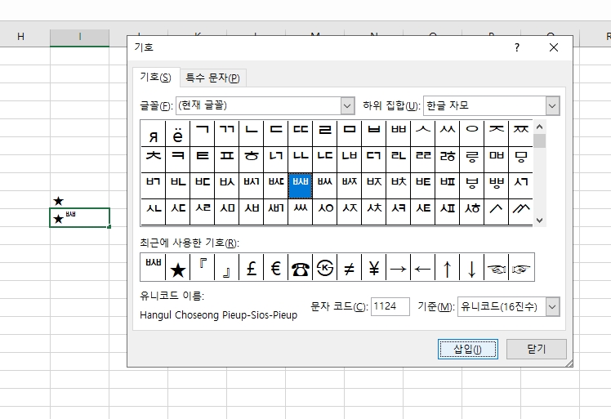Click the symbol grid scroll up arrow

click(x=539, y=127)
